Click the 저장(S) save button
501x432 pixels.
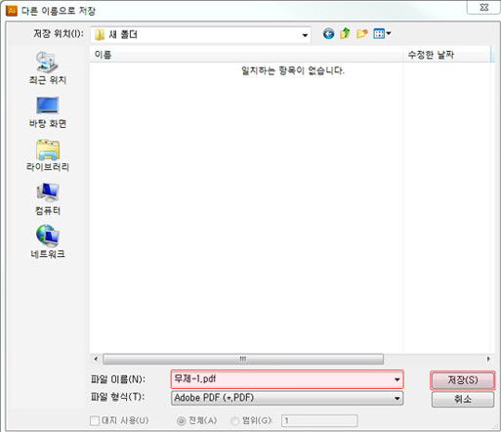coord(463,380)
